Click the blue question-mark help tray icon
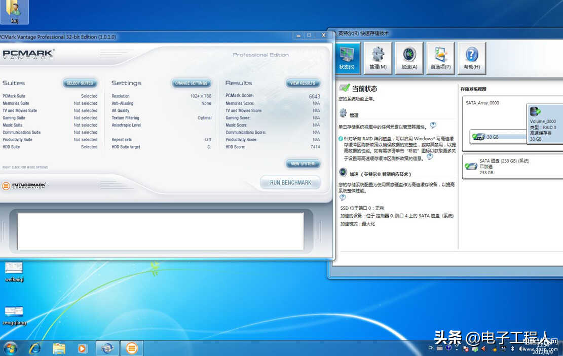563x356 pixels. pos(448,348)
